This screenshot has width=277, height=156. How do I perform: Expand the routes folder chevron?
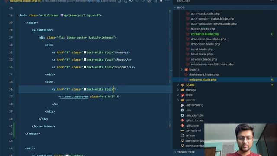[178, 85]
